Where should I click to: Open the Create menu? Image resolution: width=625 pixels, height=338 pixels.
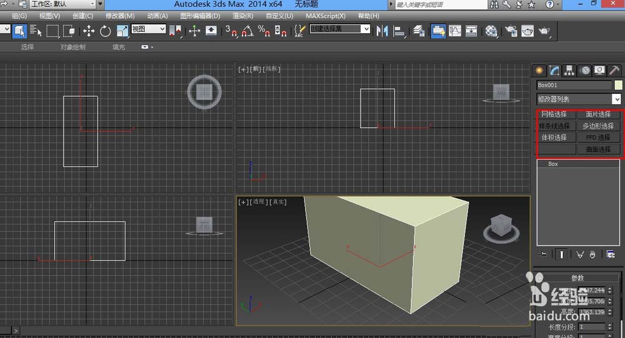(83, 16)
